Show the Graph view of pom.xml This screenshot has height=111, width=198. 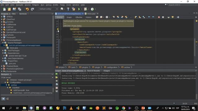[69, 17]
